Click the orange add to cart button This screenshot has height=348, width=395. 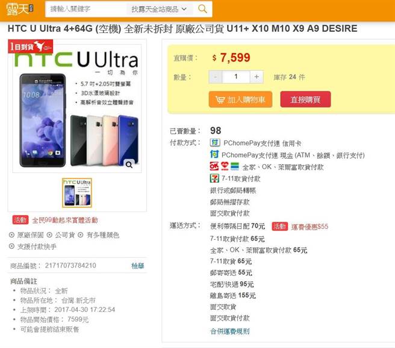tap(240, 100)
